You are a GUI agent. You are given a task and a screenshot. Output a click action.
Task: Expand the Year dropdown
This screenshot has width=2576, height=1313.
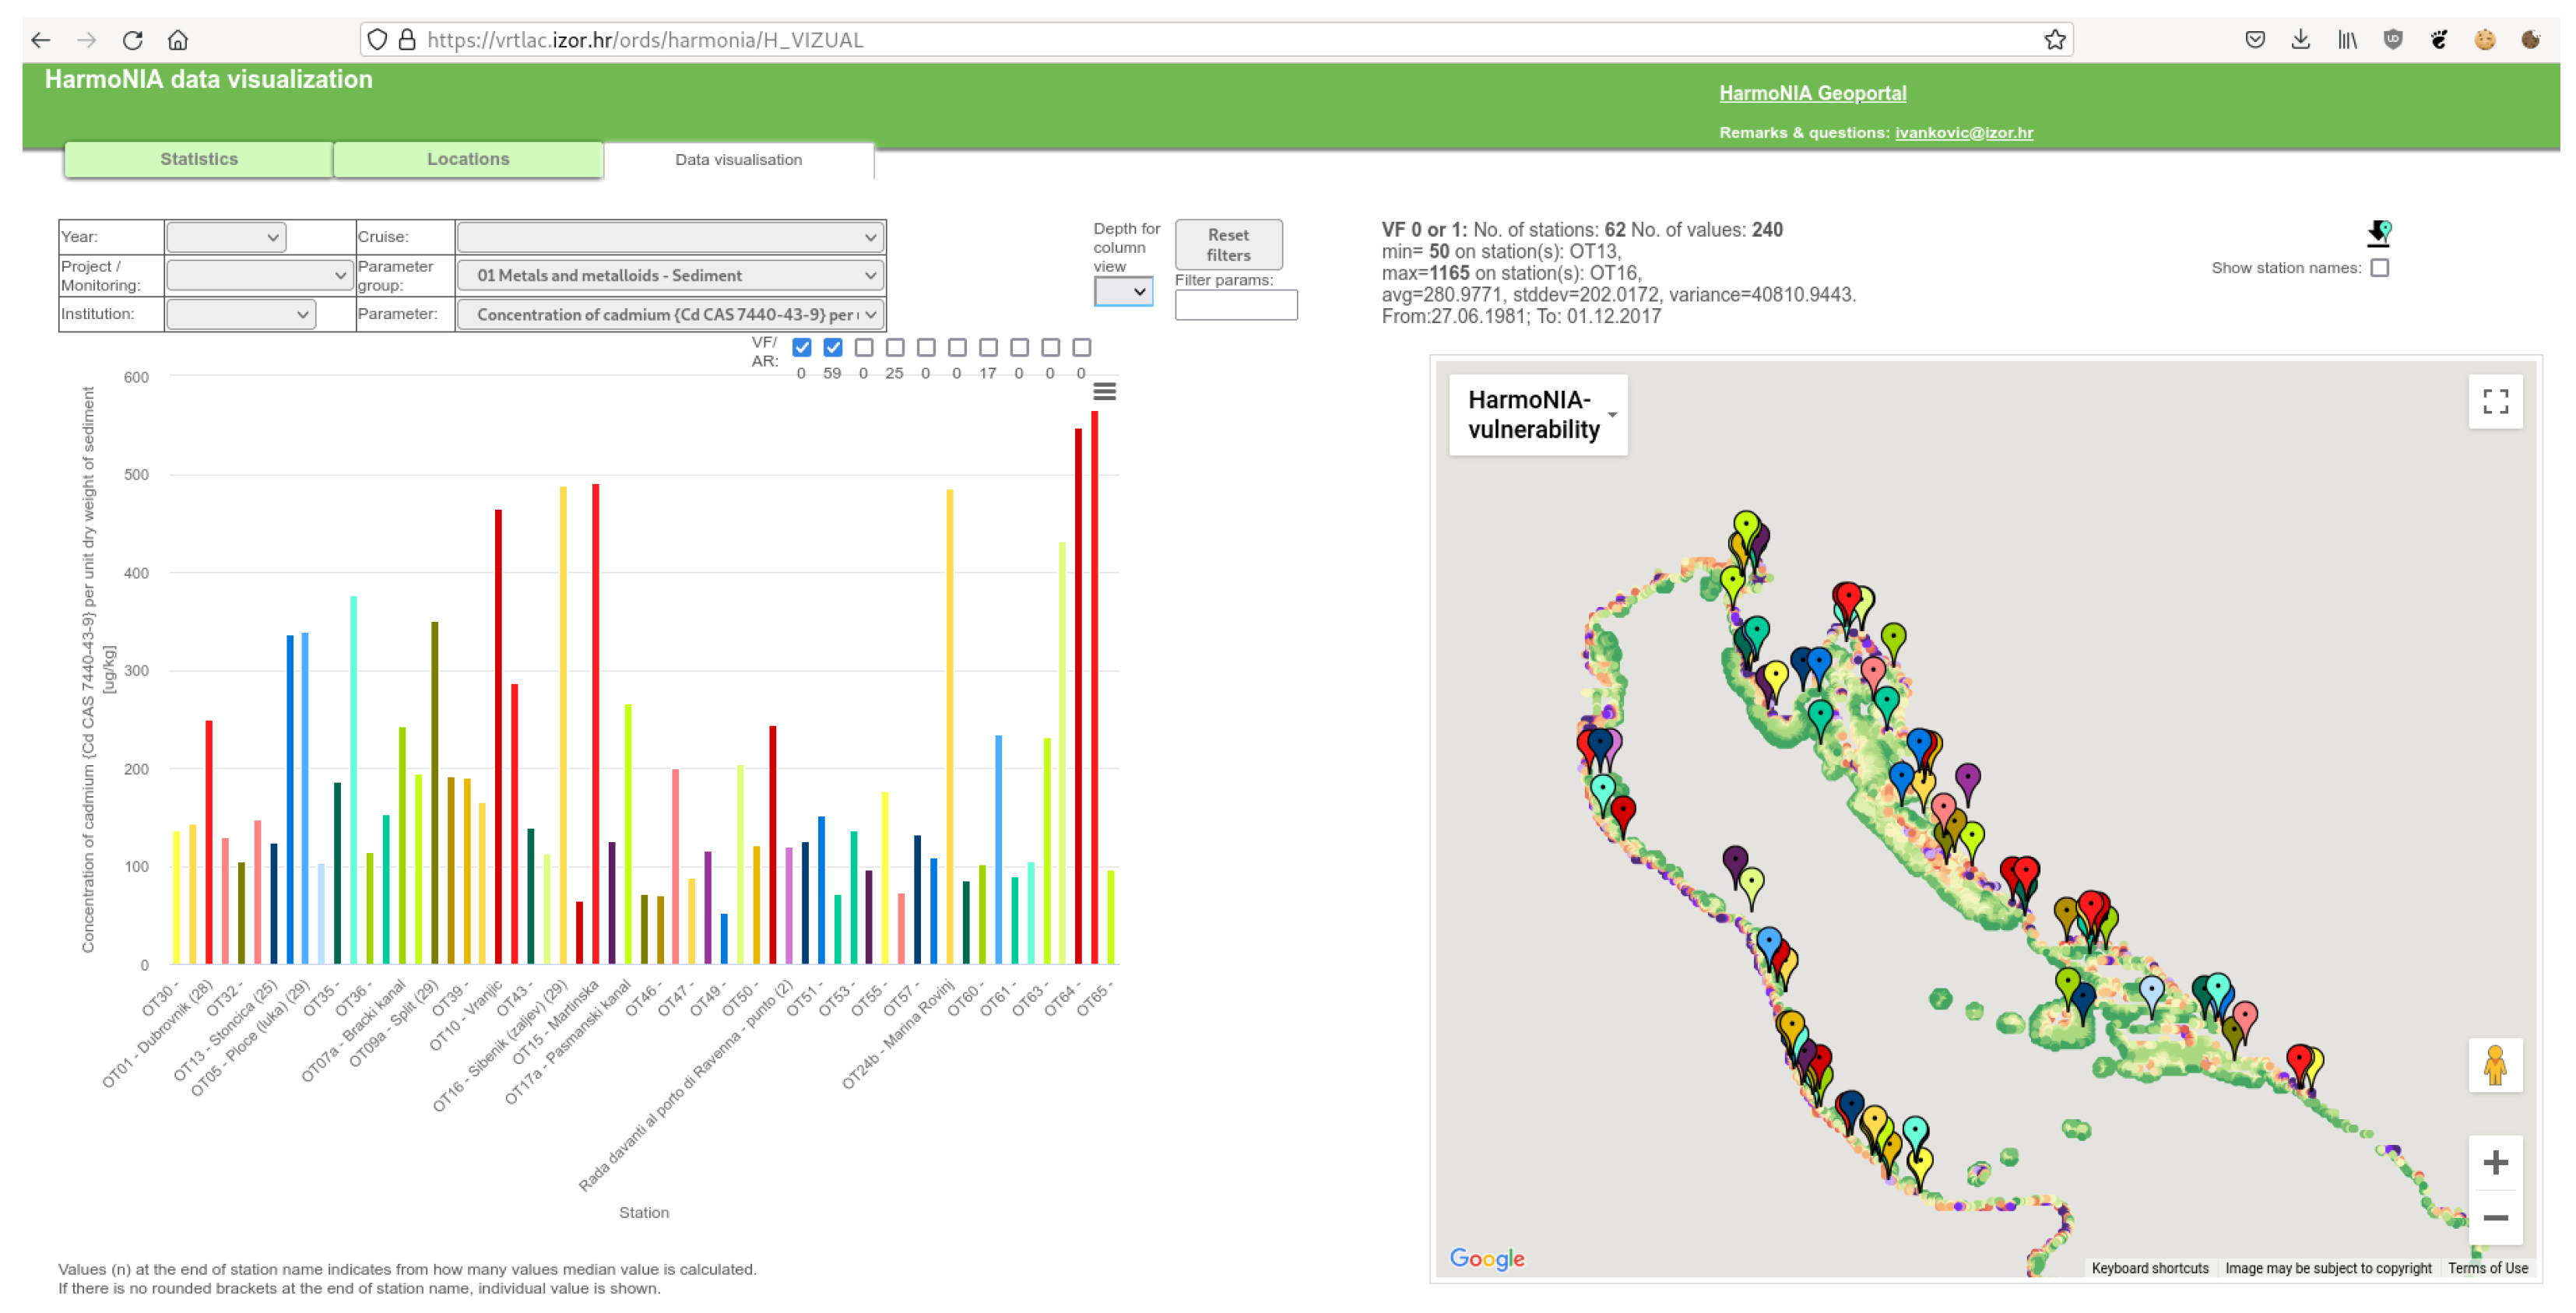(x=226, y=237)
